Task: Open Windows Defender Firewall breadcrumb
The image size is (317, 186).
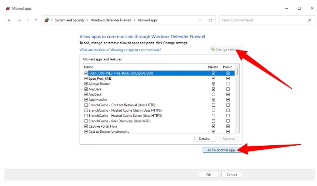Action: coord(111,20)
